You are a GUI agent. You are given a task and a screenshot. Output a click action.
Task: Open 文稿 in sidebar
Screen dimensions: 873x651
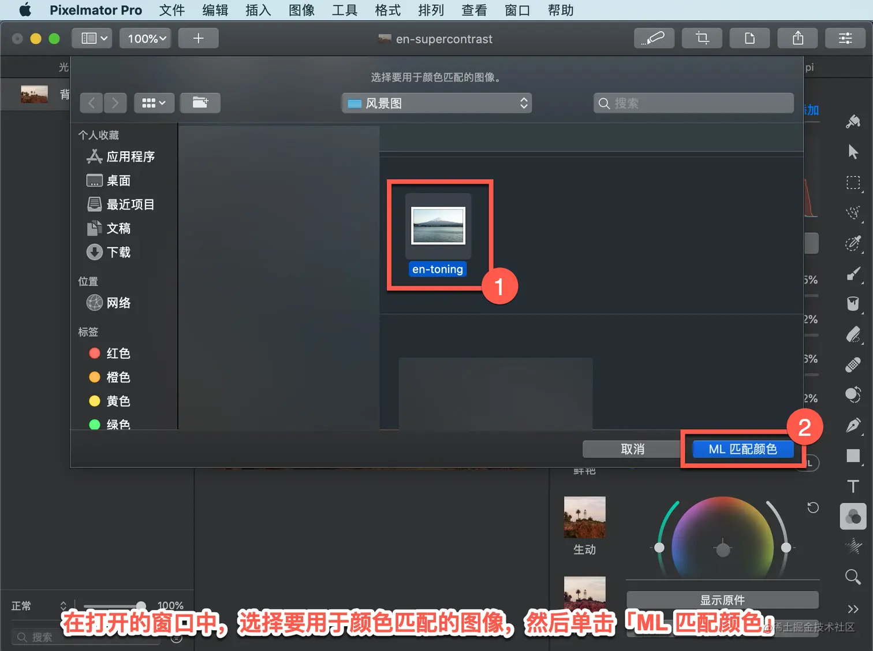click(108, 228)
